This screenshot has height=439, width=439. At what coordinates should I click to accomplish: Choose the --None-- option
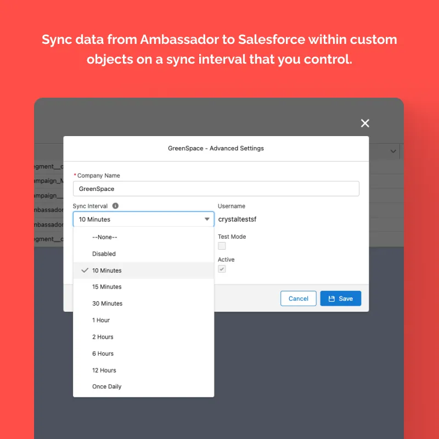143,237
